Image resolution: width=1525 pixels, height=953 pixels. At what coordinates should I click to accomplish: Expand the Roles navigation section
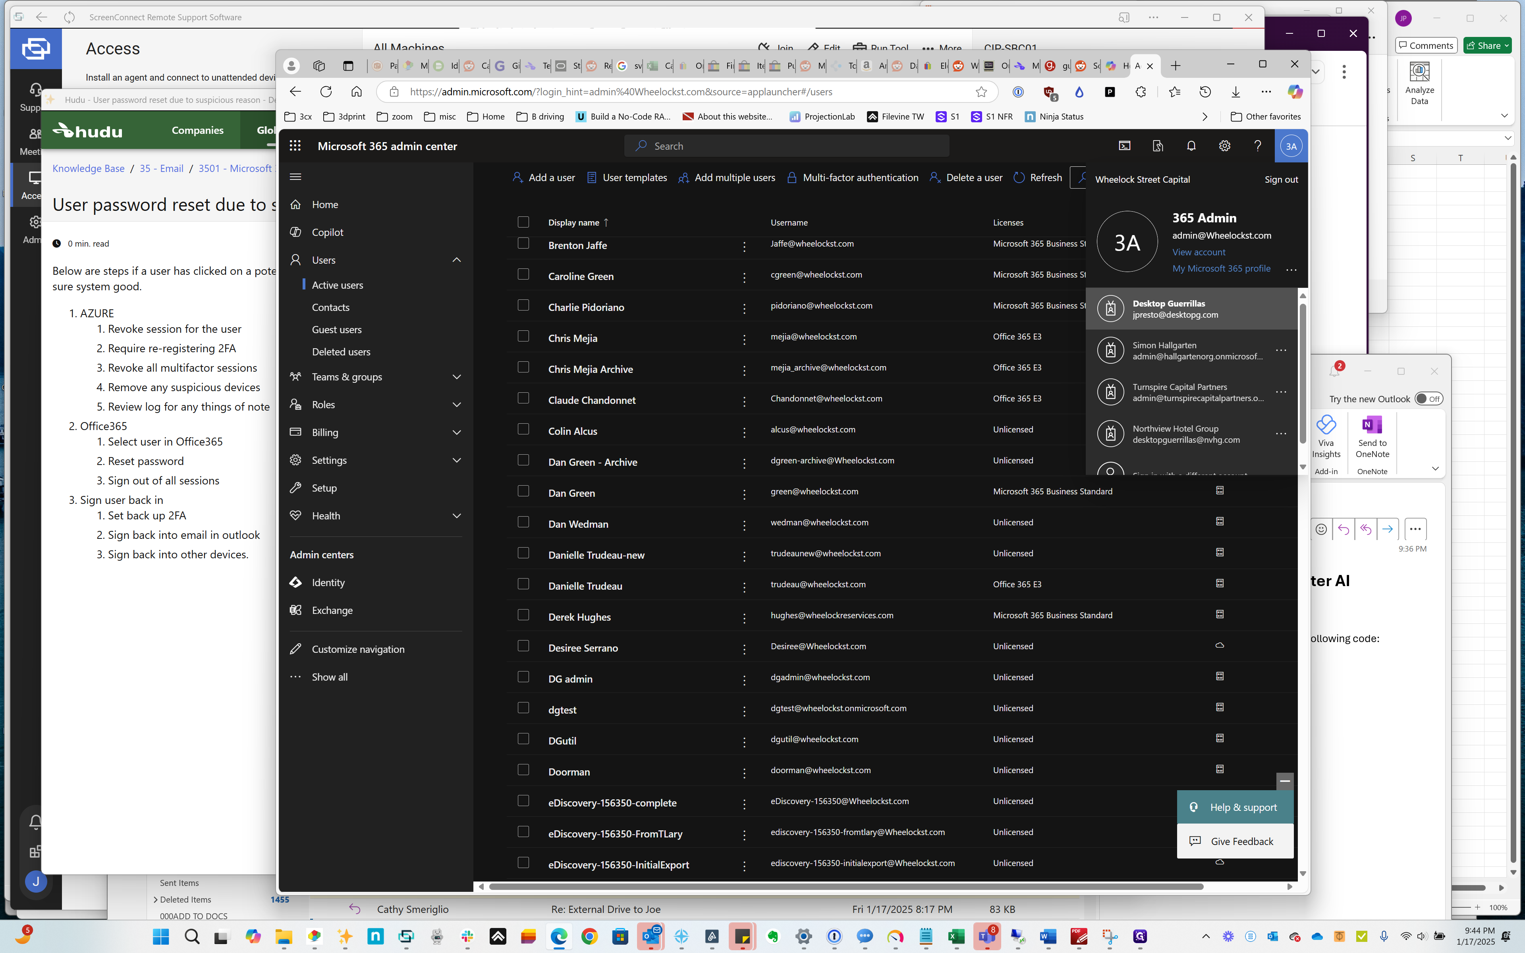point(457,405)
